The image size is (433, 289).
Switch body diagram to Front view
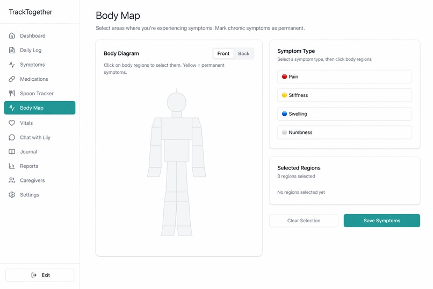click(223, 53)
